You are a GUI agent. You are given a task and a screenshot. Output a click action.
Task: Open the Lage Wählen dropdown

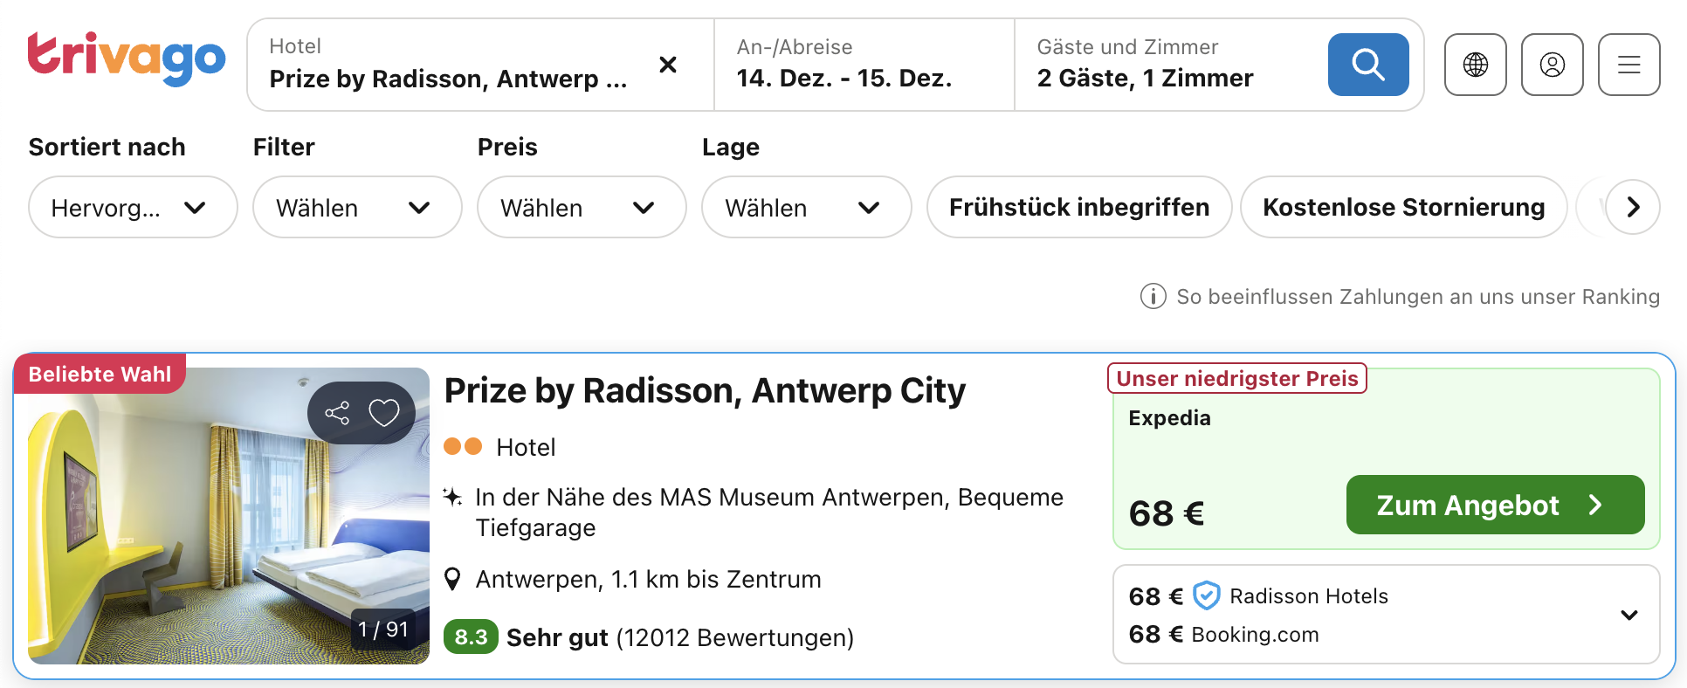pyautogui.click(x=806, y=208)
